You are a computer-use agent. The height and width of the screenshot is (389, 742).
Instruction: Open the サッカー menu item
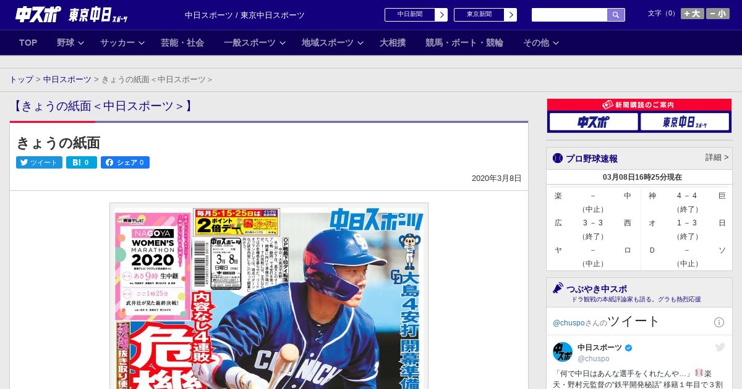point(117,43)
